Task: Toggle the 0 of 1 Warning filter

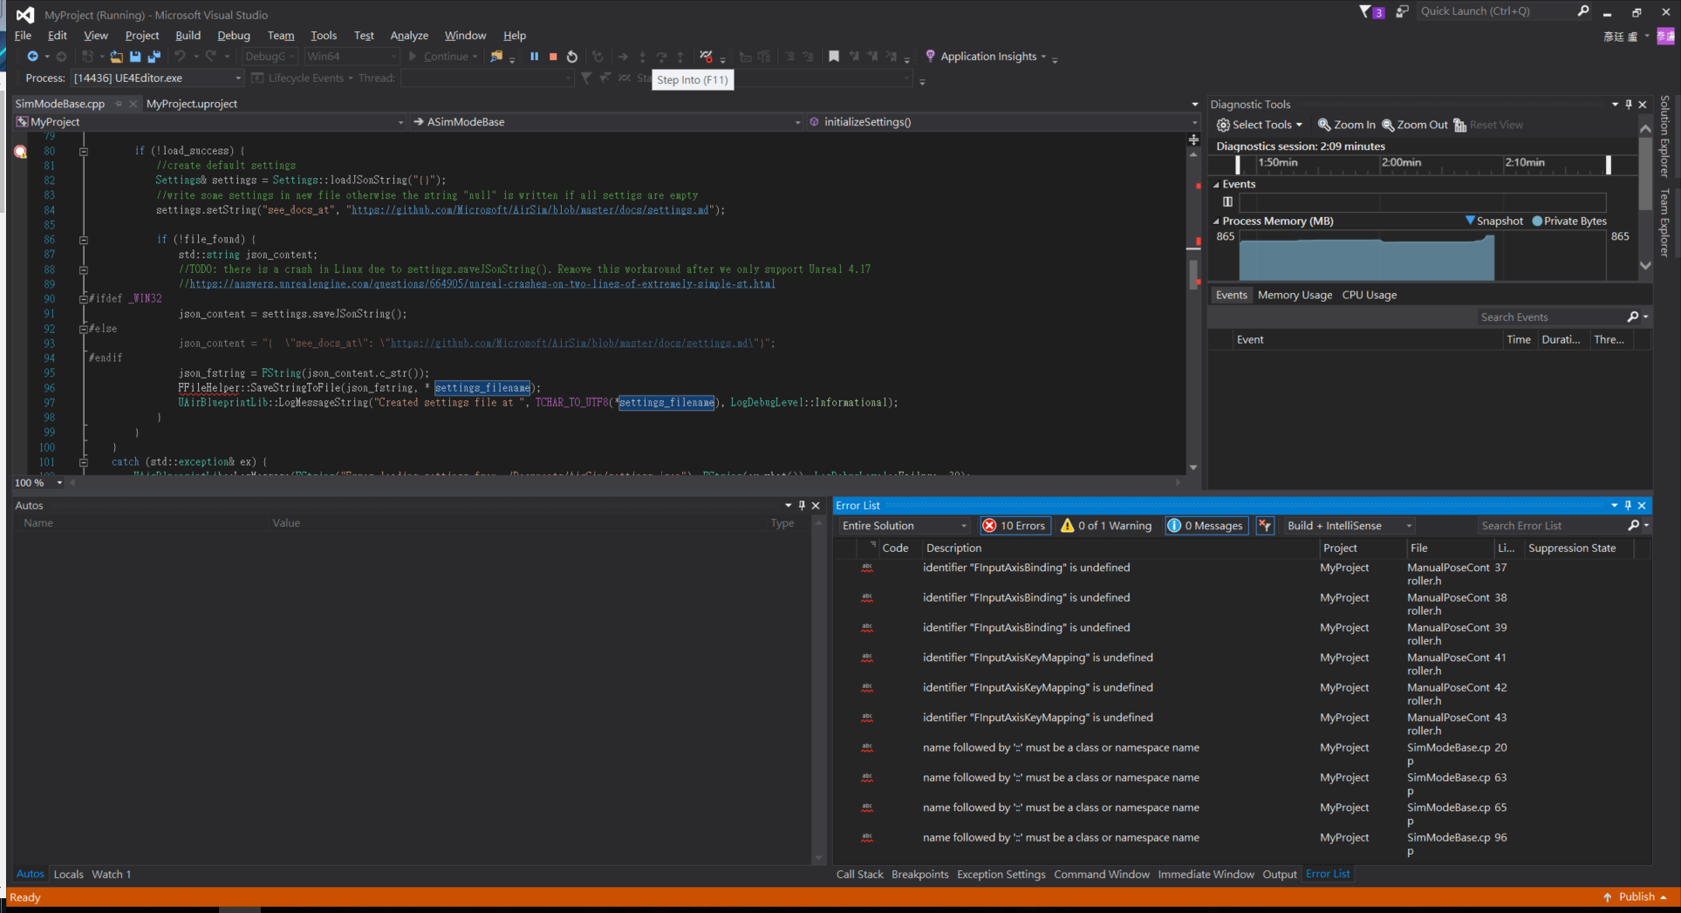Action: click(1105, 525)
